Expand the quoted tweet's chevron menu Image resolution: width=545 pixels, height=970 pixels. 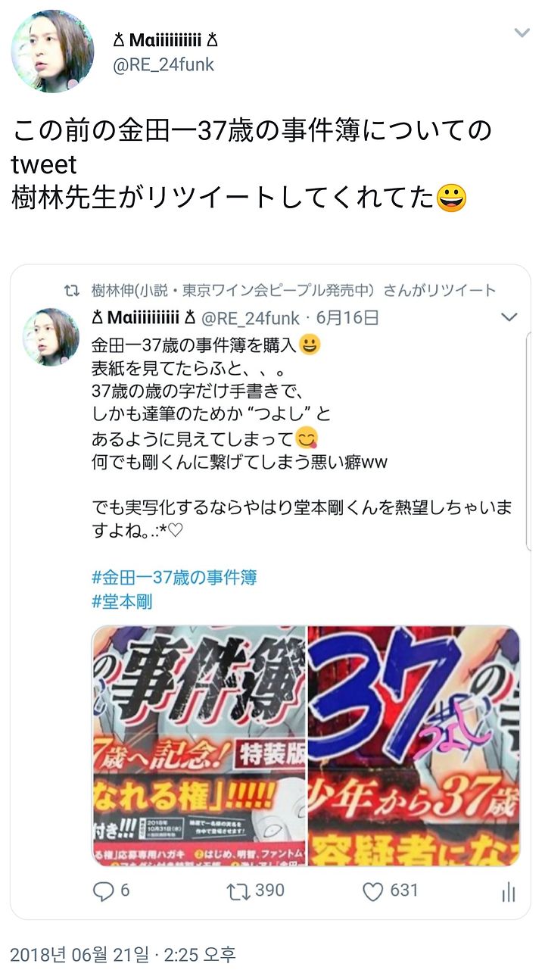pos(510,317)
